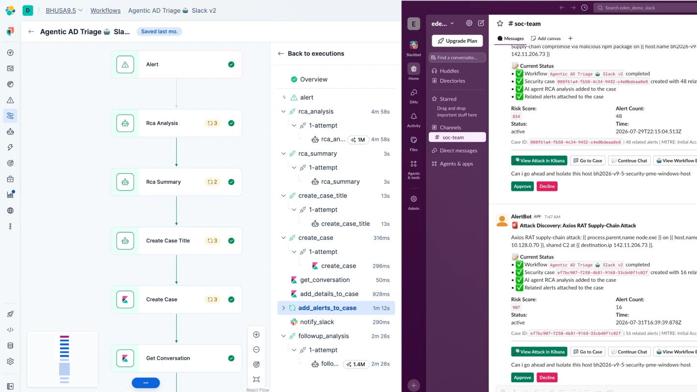Image resolution: width=697 pixels, height=392 pixels.
Task: Click the workflow minimap thumbnail
Action: click(x=63, y=359)
